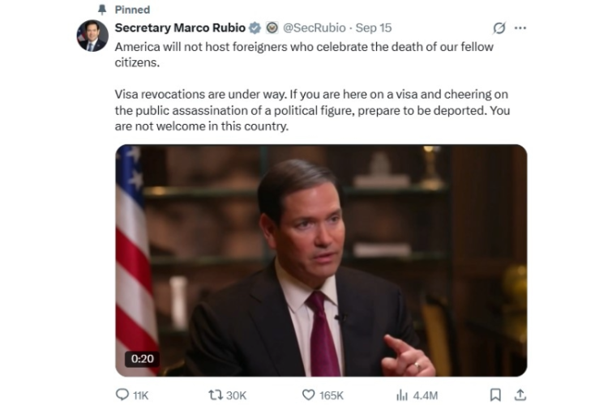Open Grok actions icon beside the date
The width and height of the screenshot is (608, 405).
[499, 28]
